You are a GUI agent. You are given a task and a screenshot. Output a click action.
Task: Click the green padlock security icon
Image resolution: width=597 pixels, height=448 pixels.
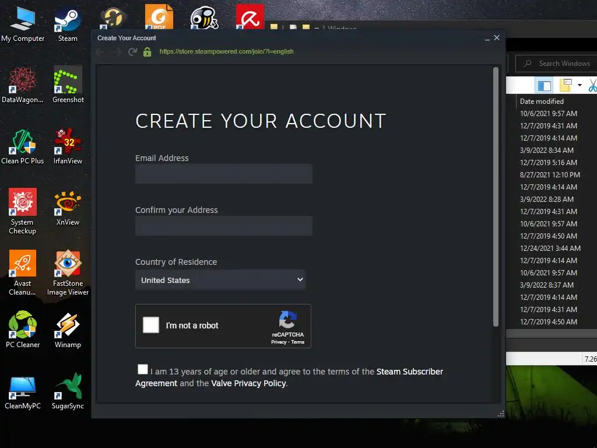(x=148, y=52)
